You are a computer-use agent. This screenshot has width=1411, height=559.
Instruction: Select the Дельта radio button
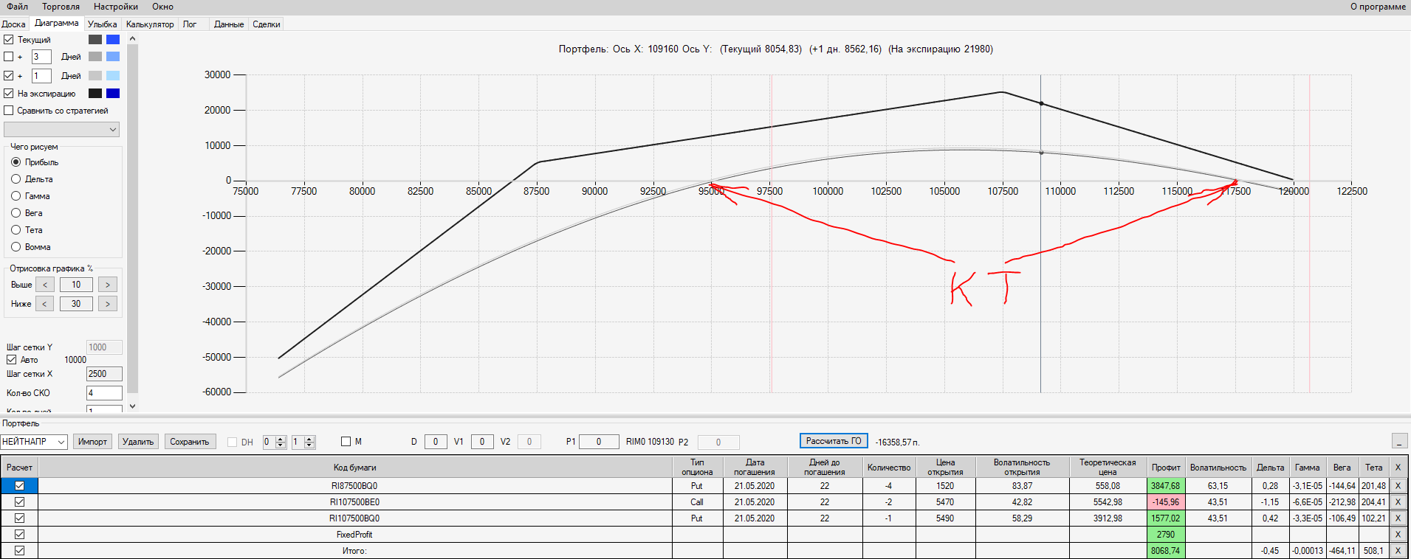[16, 179]
